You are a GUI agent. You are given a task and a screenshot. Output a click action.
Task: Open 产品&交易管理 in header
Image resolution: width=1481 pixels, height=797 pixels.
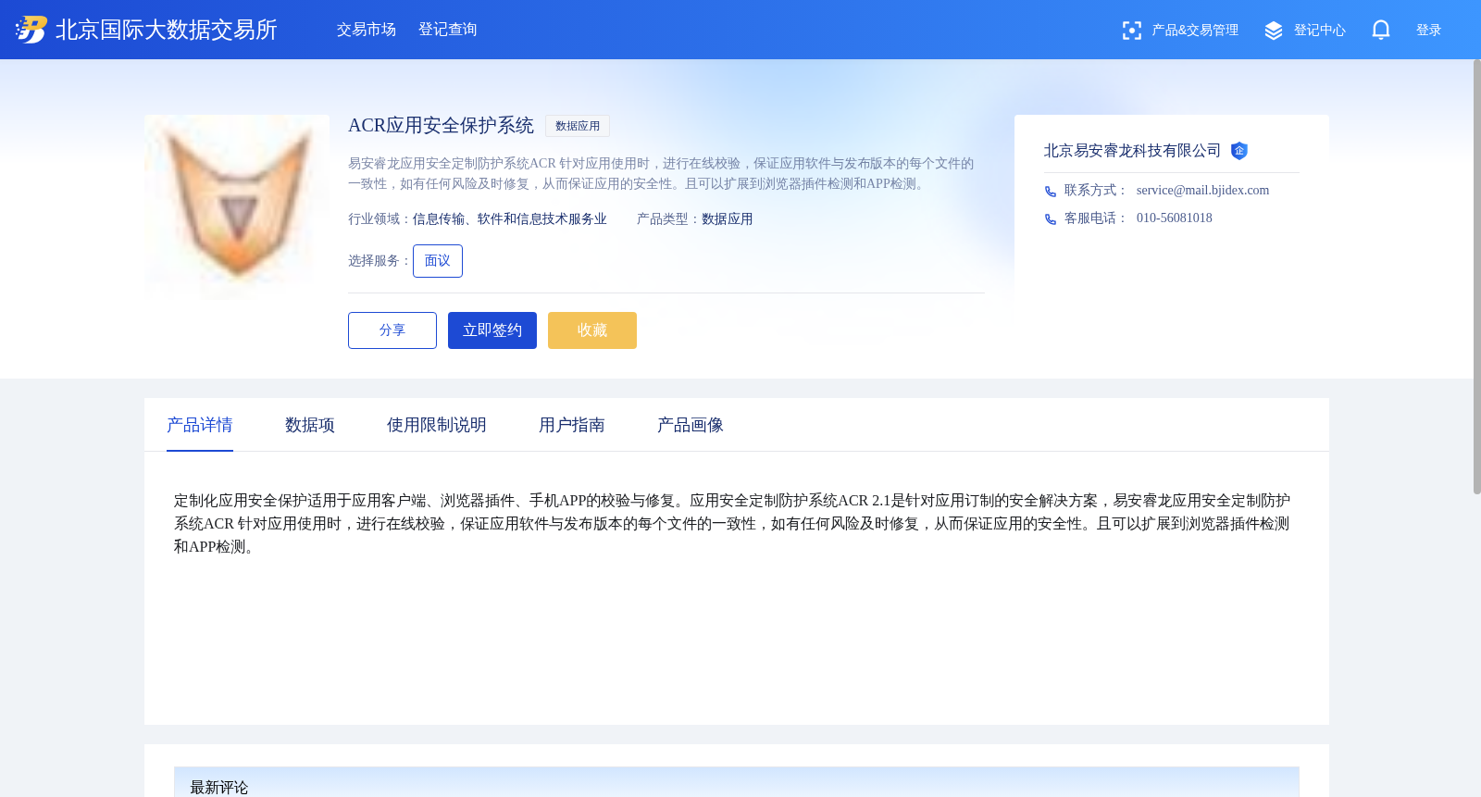(x=1195, y=31)
